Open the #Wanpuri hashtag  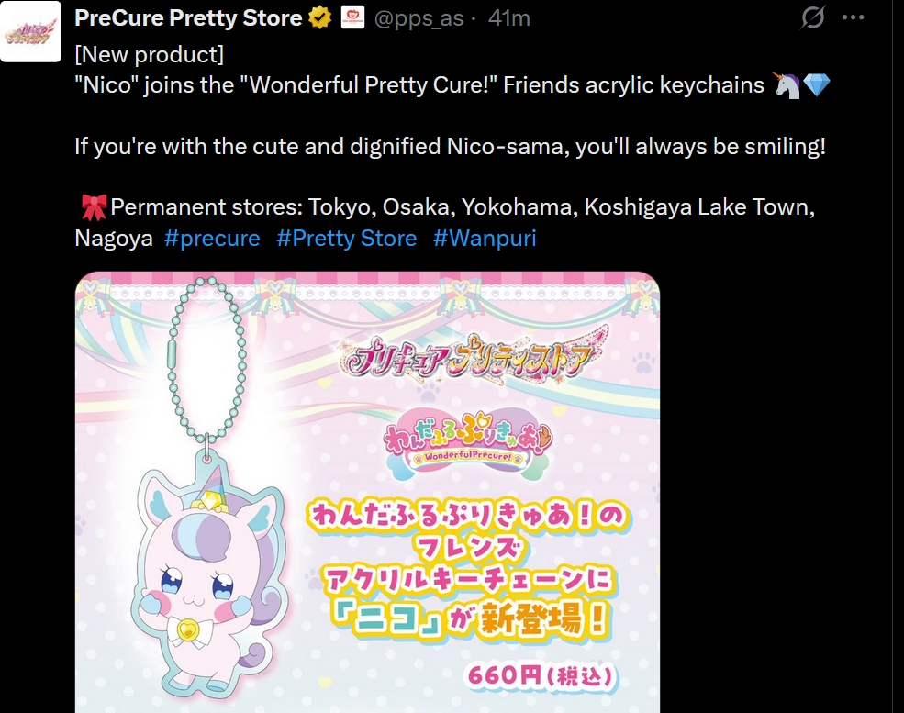tap(485, 238)
